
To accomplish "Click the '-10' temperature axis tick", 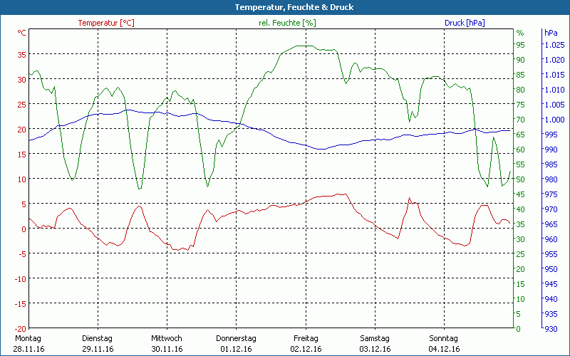I will (21, 278).
